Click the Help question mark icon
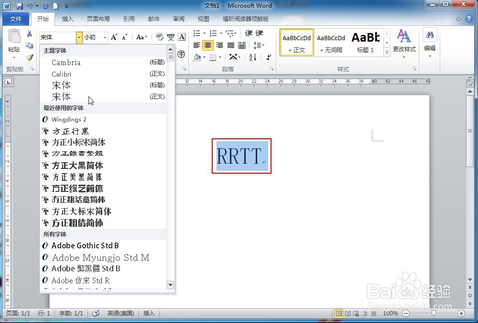This screenshot has height=323, width=478. 468,19
